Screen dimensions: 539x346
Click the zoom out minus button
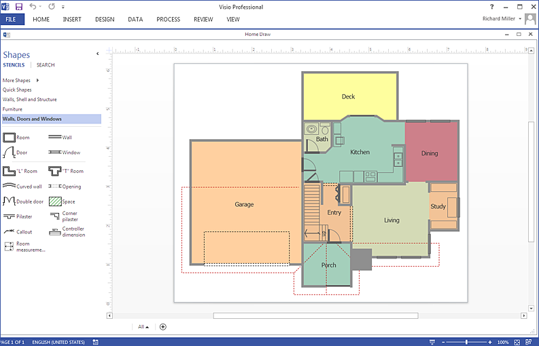coord(443,342)
